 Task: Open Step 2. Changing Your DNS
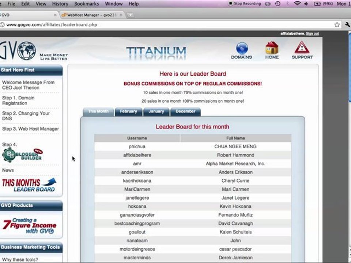tap(26, 116)
